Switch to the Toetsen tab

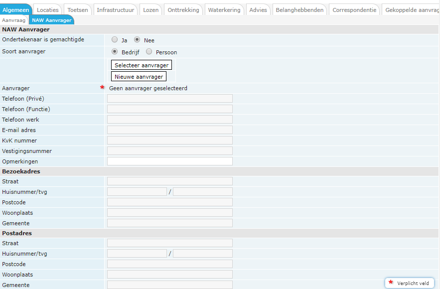pyautogui.click(x=77, y=10)
